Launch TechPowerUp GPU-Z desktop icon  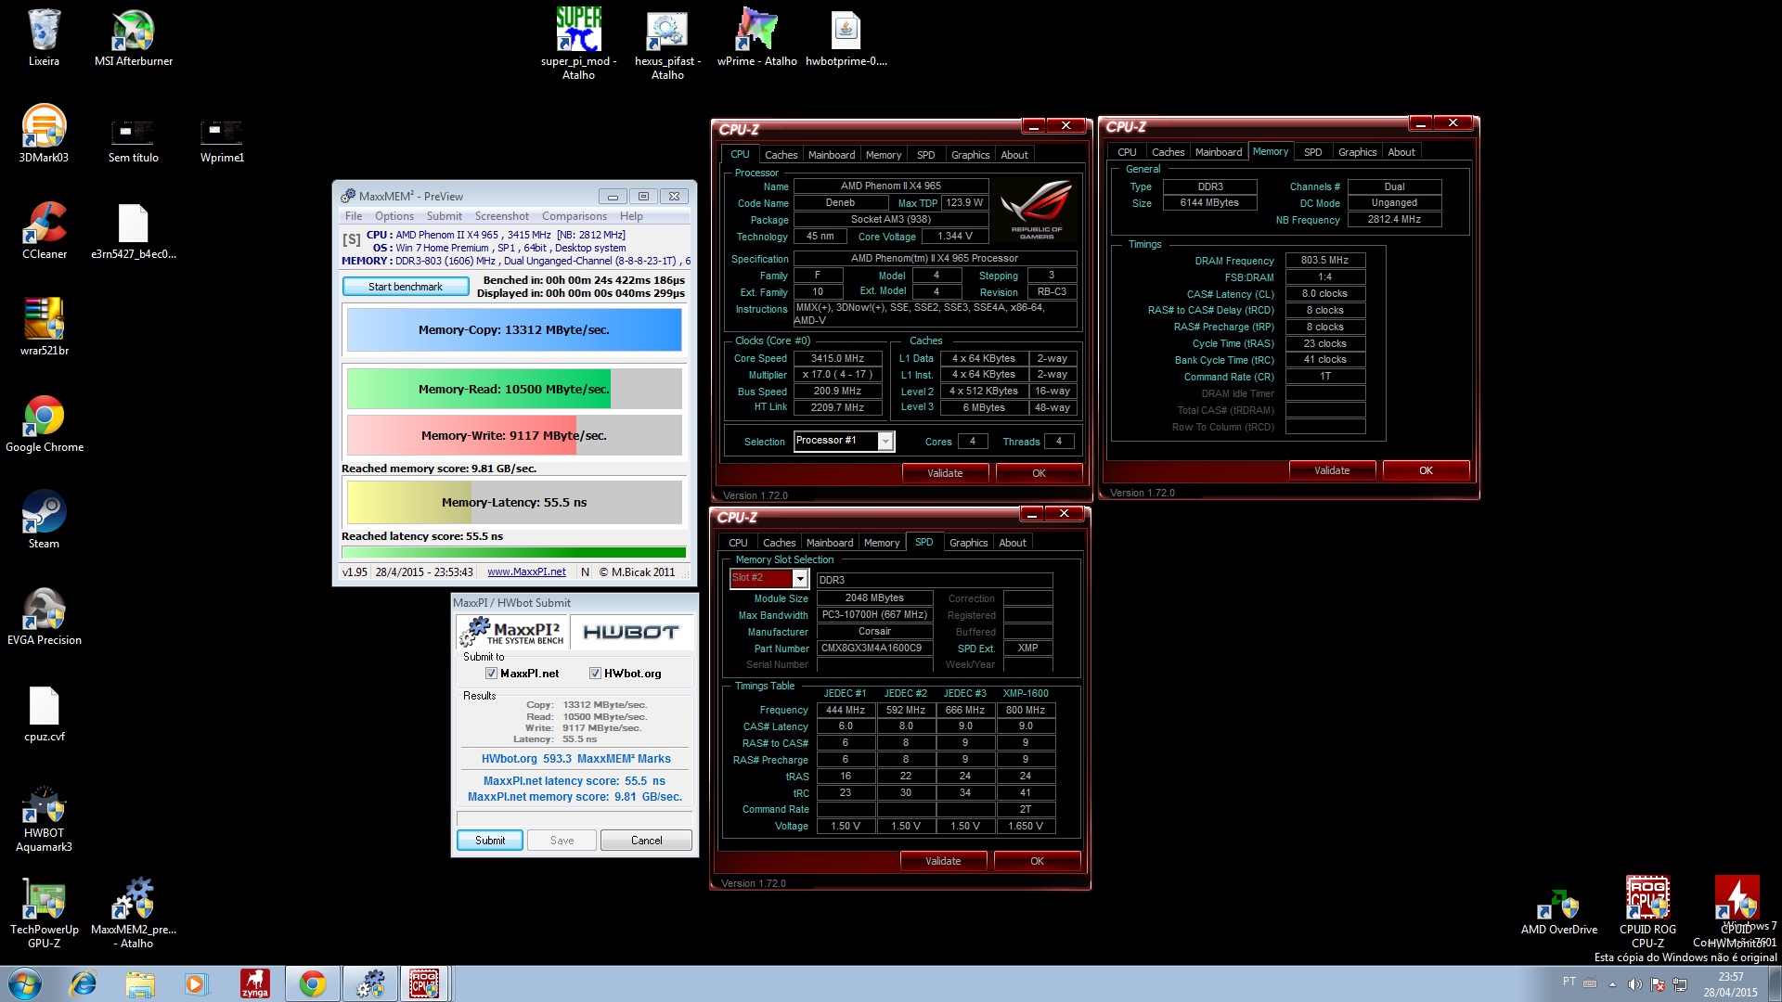tap(44, 915)
